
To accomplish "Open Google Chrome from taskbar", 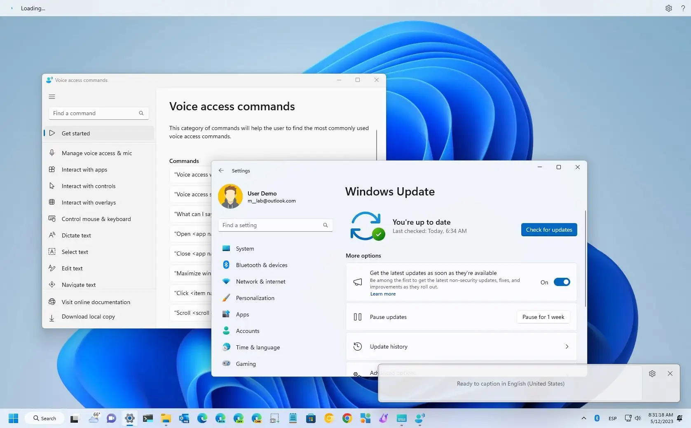I will coord(347,419).
